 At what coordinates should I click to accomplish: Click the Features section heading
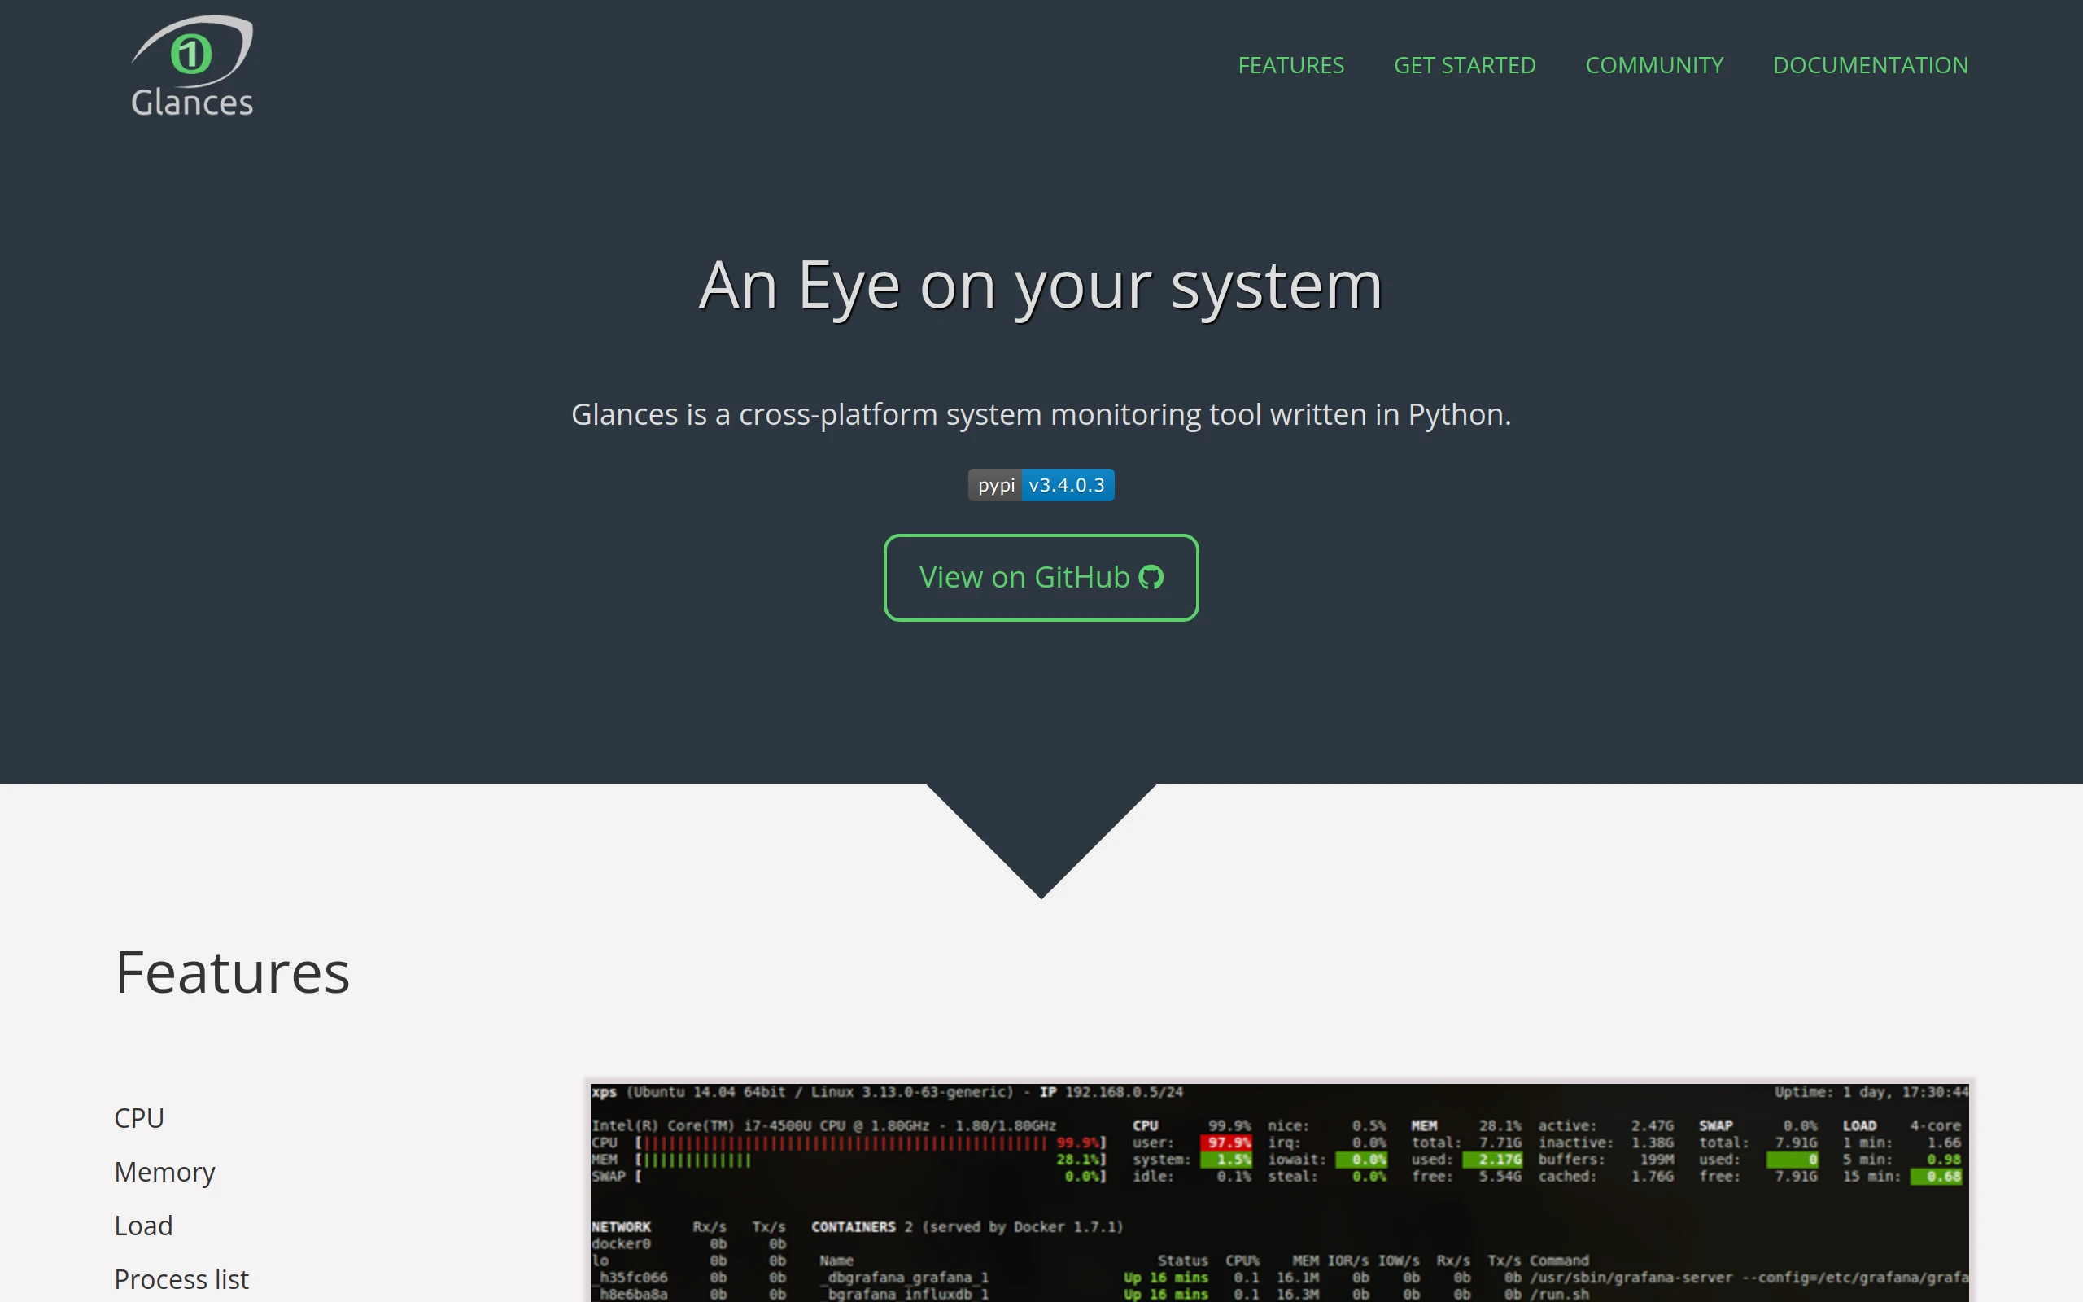(233, 972)
